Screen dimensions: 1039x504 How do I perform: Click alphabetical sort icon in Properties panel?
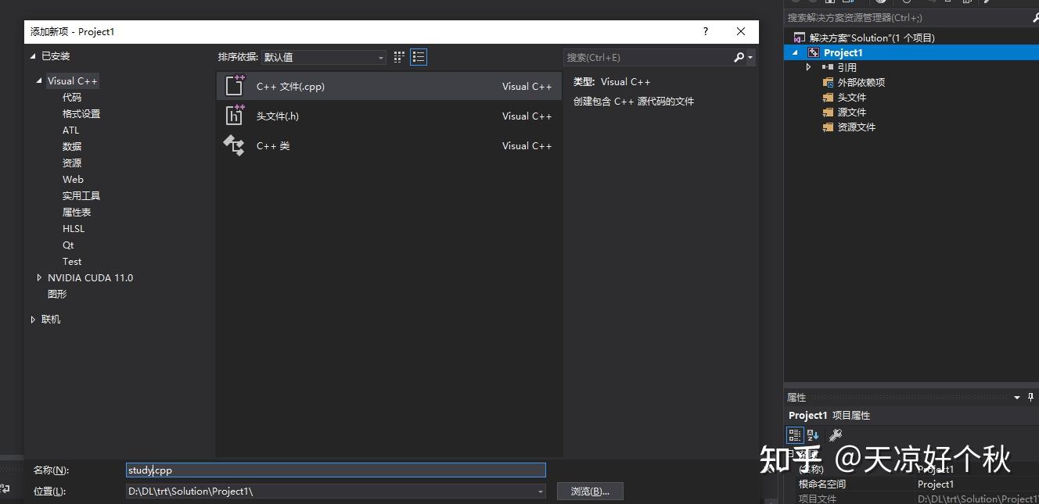812,434
